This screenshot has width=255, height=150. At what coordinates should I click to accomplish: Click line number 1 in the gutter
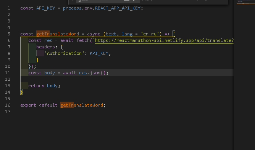[x=9, y=8]
